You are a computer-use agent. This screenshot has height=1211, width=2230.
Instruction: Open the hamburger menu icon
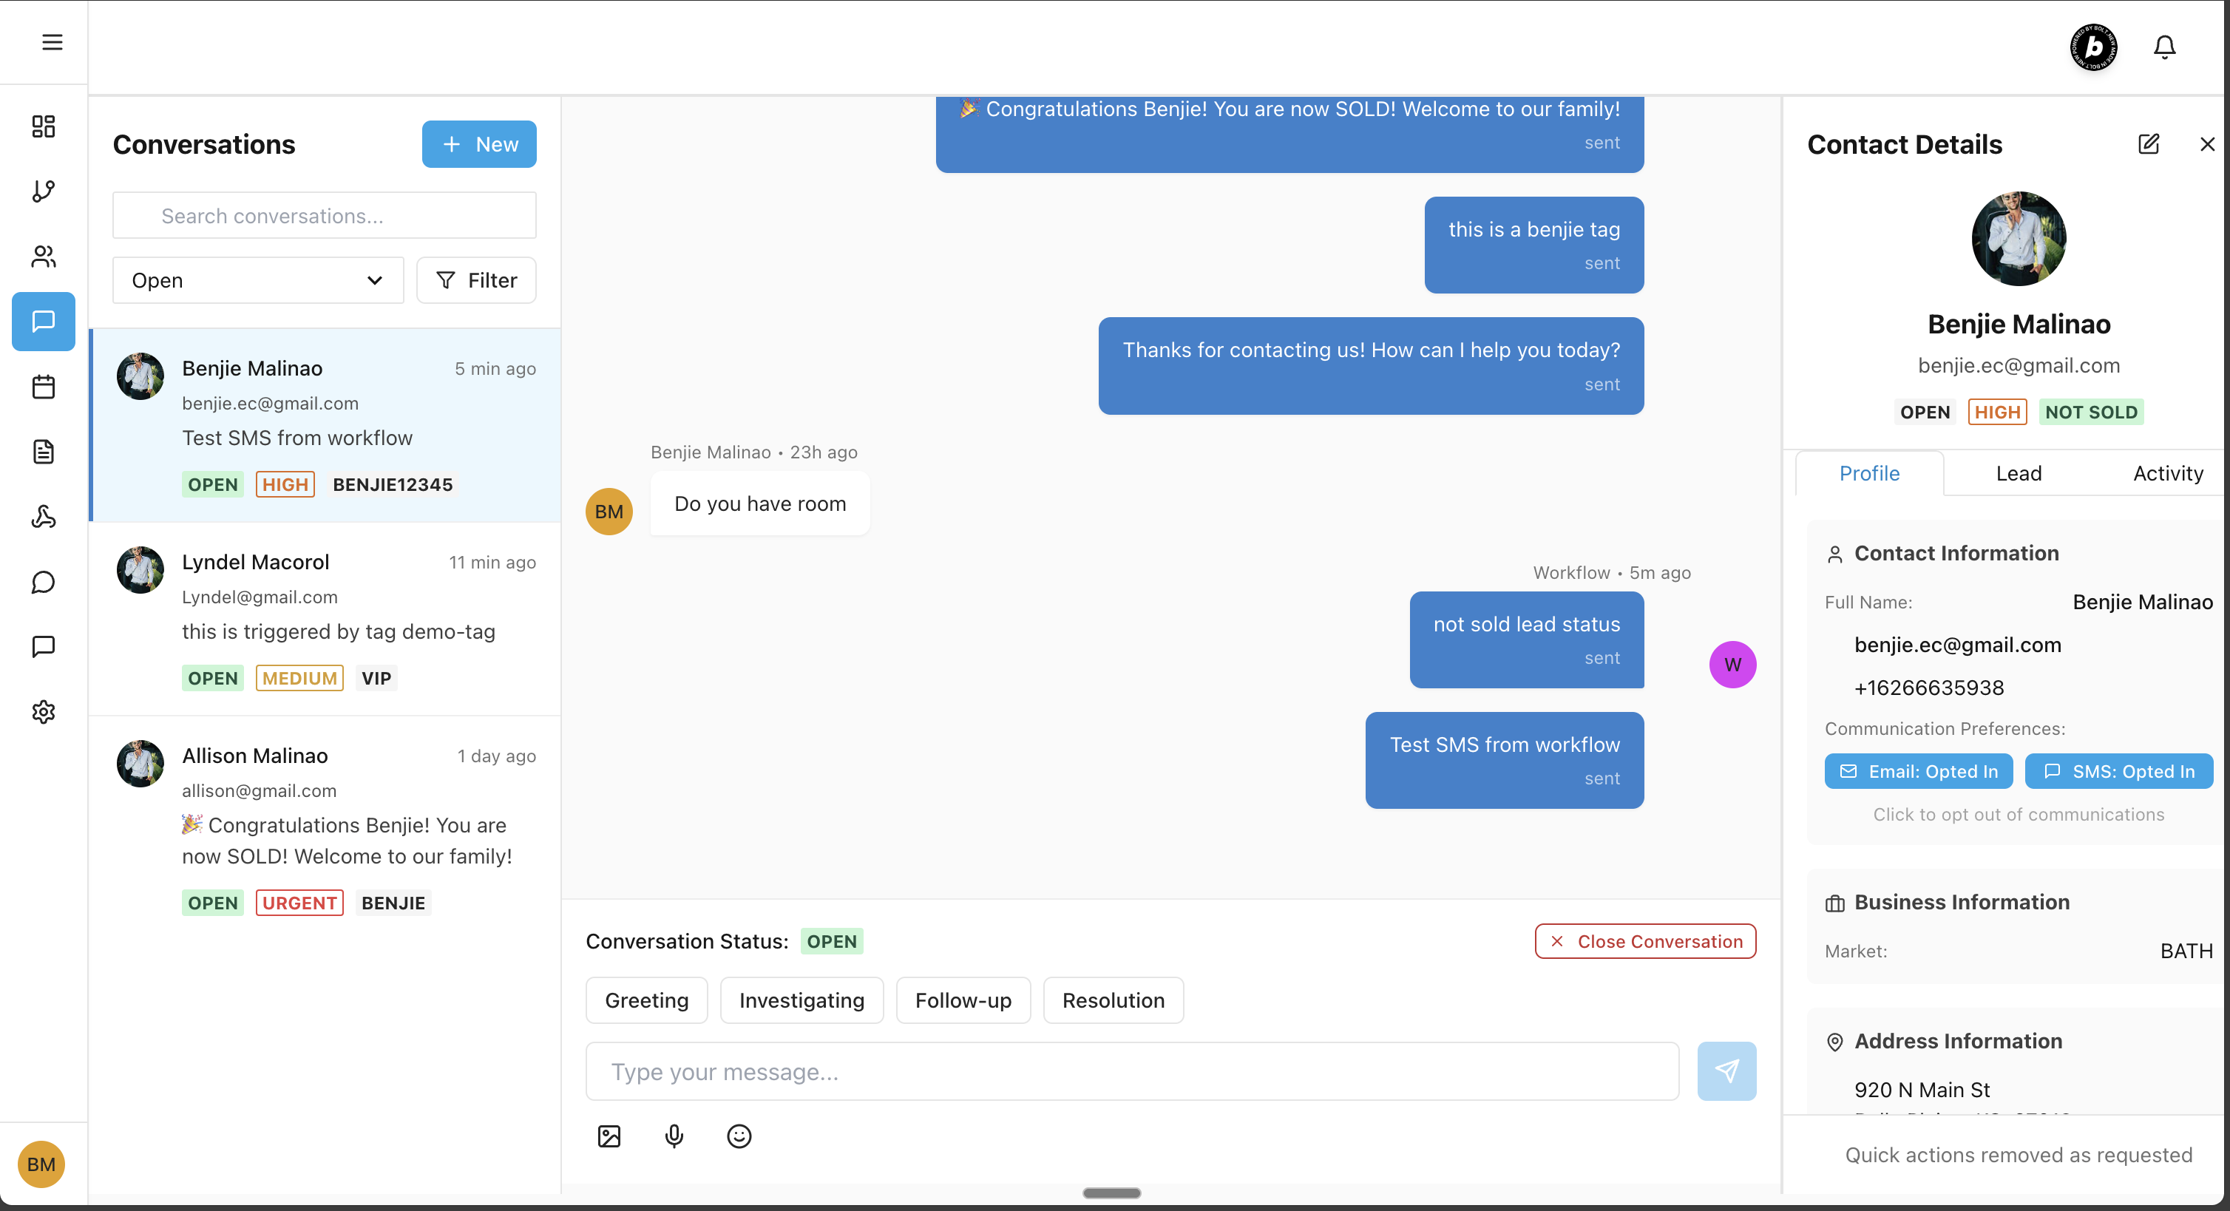pyautogui.click(x=52, y=42)
